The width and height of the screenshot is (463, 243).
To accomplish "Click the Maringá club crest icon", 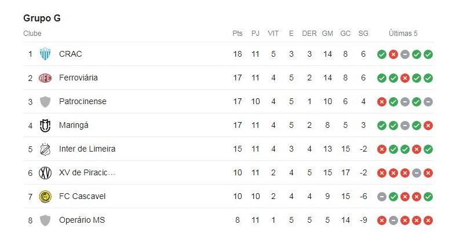I will point(45,126).
